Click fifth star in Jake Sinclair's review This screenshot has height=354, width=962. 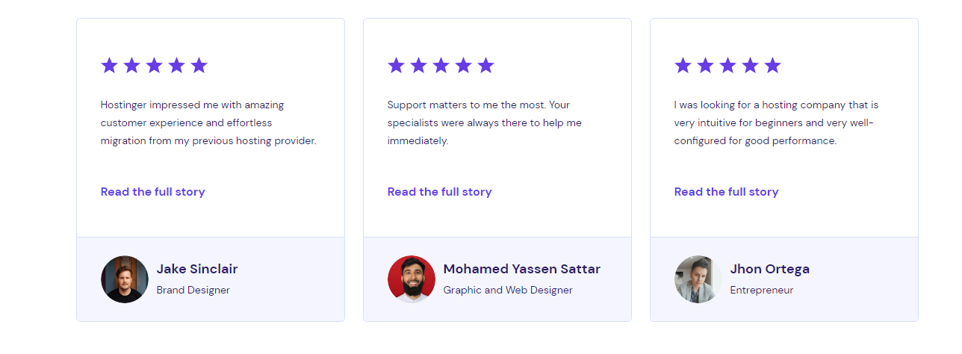click(199, 66)
